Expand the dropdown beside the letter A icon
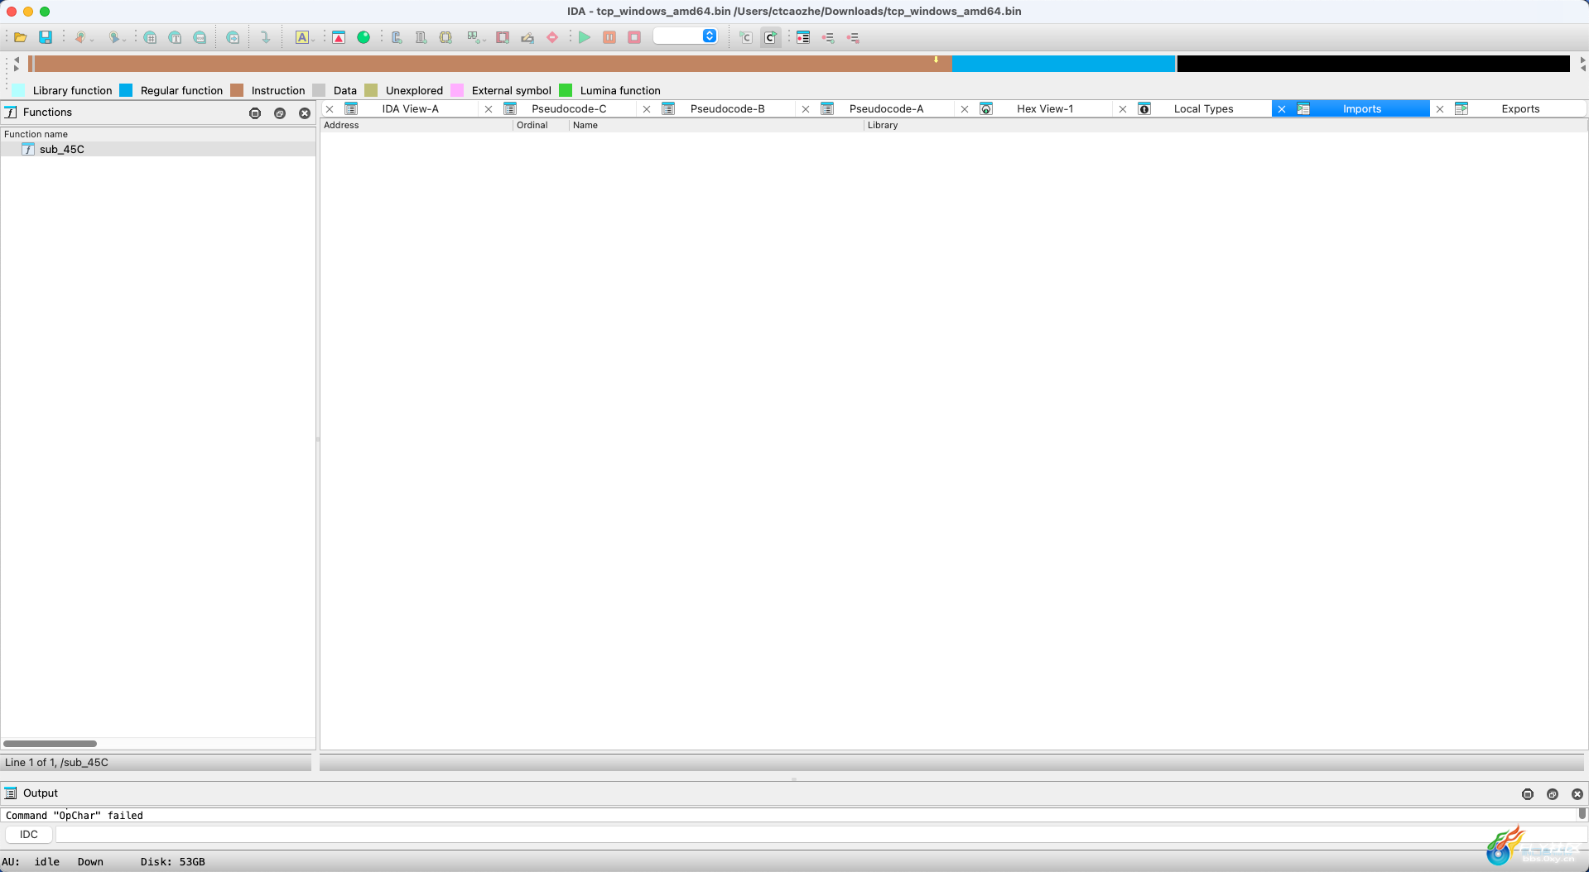Screen dimensions: 1589x872 tap(313, 39)
